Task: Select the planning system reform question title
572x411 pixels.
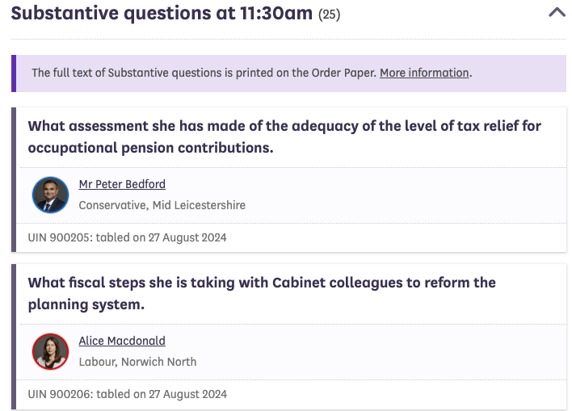Action: pyautogui.click(x=262, y=293)
